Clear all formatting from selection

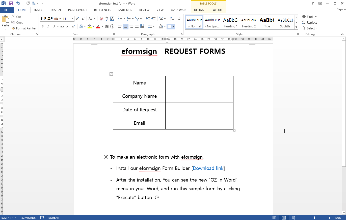pyautogui.click(x=101, y=19)
